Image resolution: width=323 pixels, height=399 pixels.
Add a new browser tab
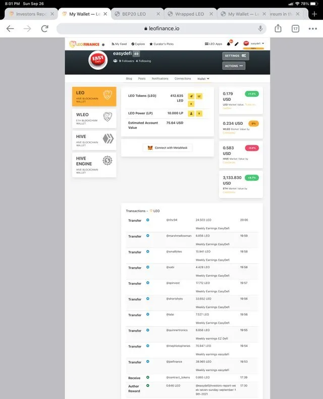click(314, 14)
